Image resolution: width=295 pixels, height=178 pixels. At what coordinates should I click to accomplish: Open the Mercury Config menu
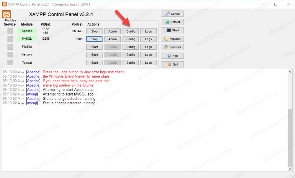click(131, 55)
